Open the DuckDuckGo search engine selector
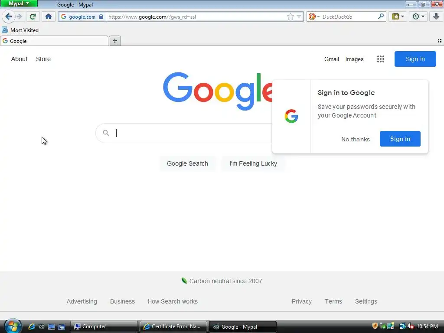 [314, 17]
